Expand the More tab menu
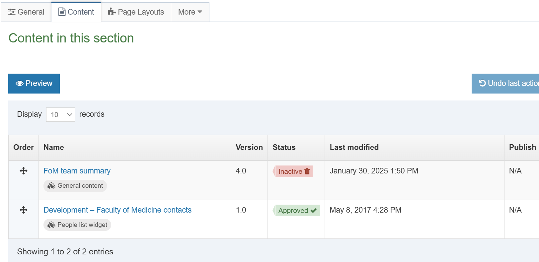The height and width of the screenshot is (262, 539). click(190, 12)
